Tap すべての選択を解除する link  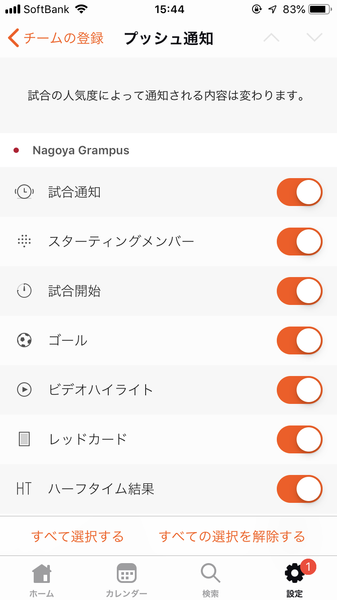tap(232, 536)
